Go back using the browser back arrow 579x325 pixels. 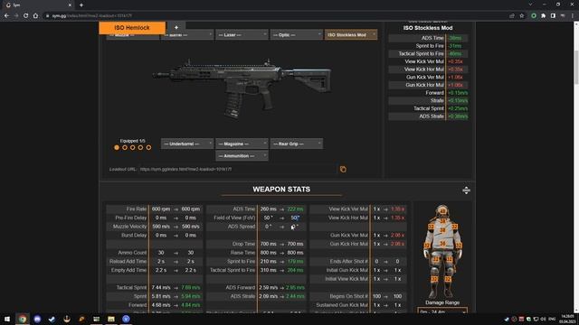pos(6,16)
